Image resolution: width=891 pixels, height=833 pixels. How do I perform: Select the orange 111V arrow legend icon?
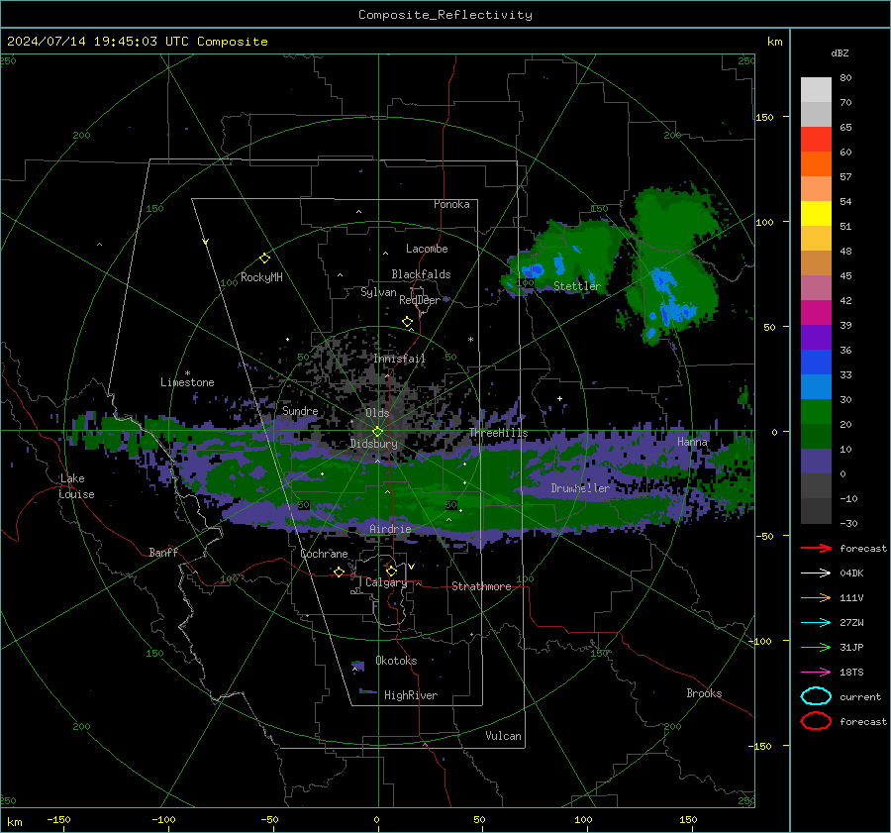pos(816,597)
